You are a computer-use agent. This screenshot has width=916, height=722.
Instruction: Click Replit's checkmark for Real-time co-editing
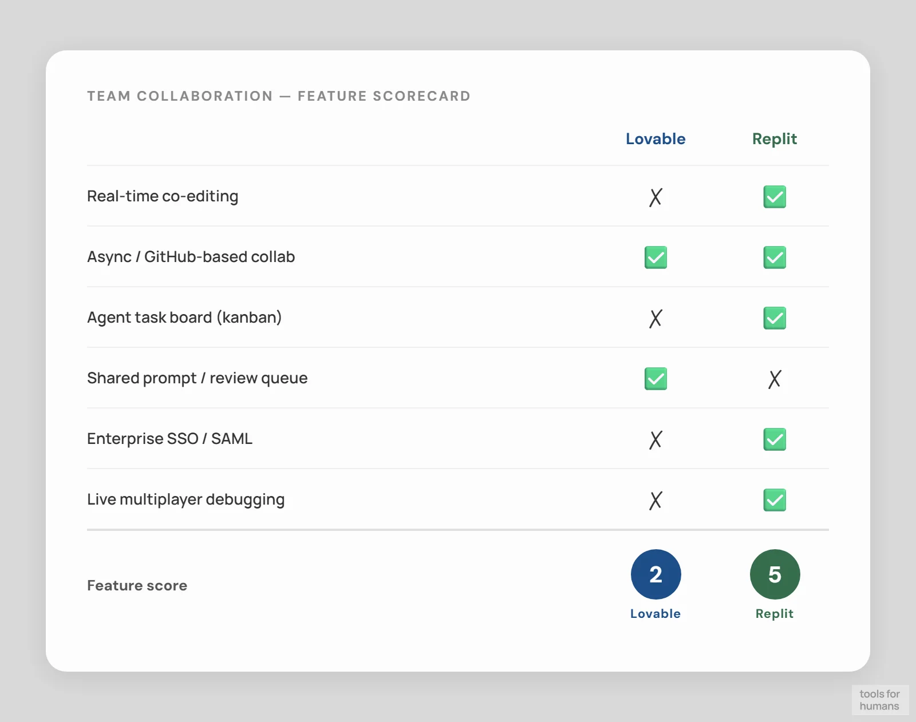click(x=775, y=197)
